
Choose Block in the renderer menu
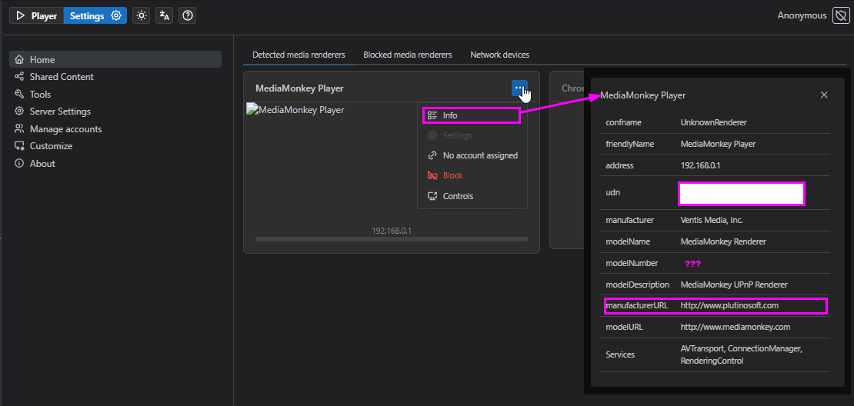(x=452, y=175)
